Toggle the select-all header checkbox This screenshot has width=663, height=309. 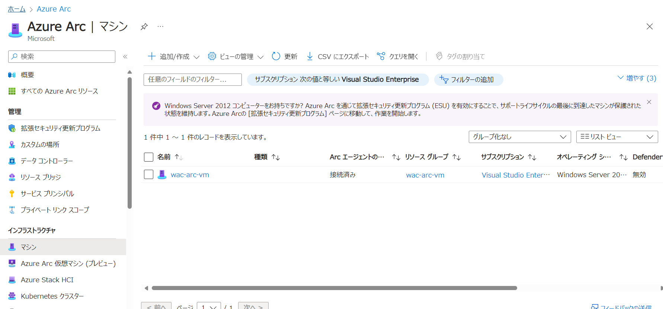coord(148,157)
